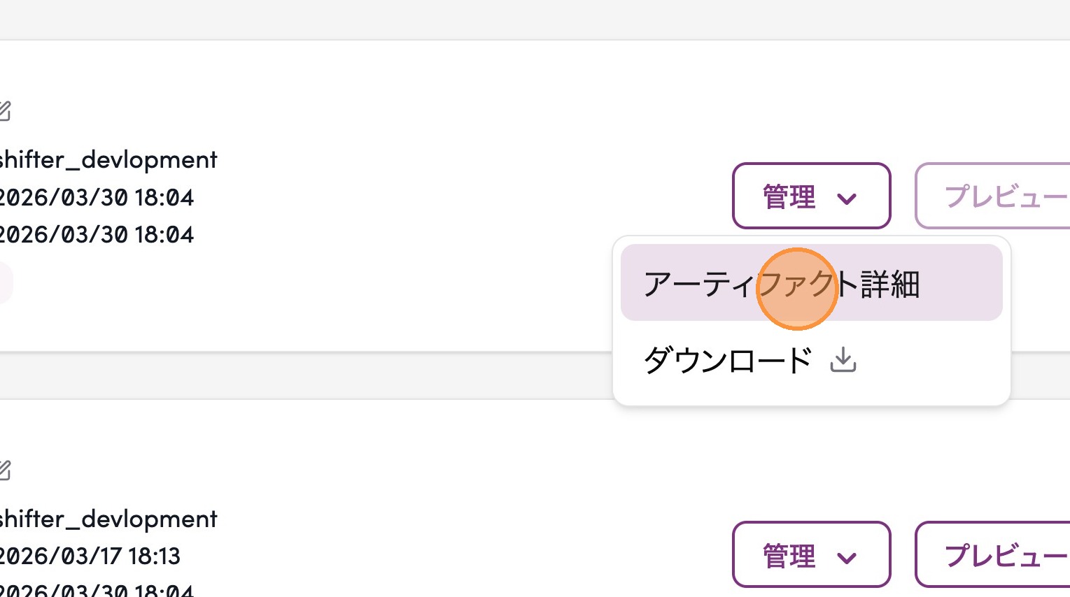Click the shifter_devlopment name in the lower card
Screen dimensions: 1070x597
coord(108,519)
